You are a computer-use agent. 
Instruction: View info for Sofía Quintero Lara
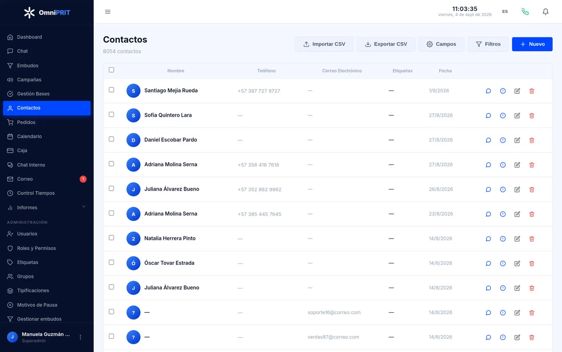click(503, 116)
